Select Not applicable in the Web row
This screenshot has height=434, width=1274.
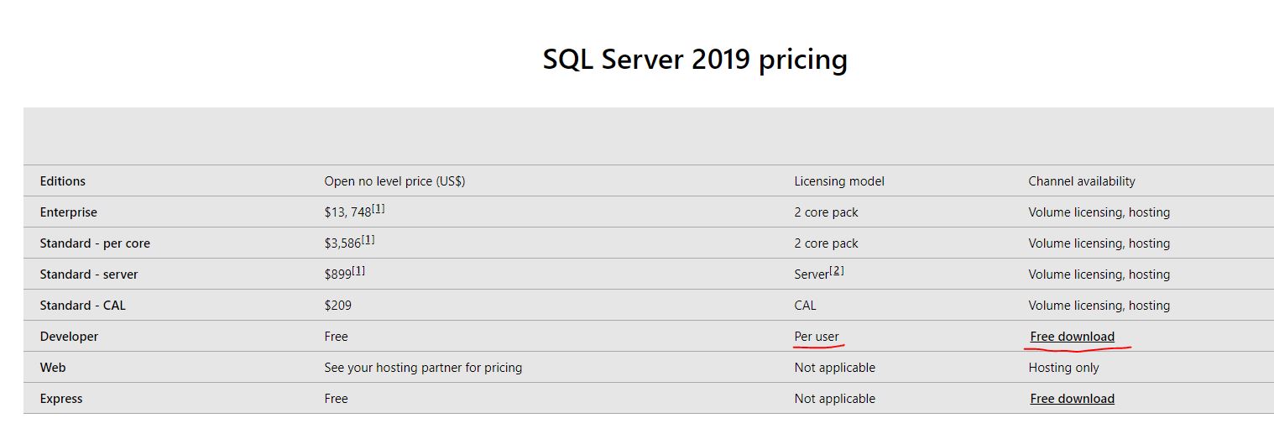click(834, 368)
